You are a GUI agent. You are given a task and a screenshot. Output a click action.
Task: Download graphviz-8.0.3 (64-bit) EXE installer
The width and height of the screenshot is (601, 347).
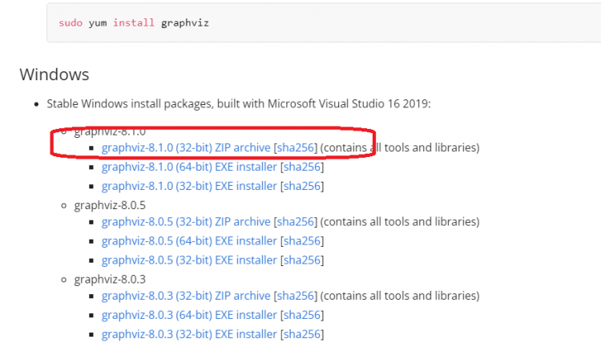coord(189,315)
